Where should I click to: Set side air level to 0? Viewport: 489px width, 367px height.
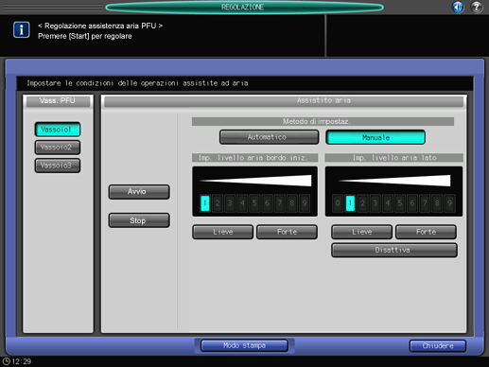[338, 203]
